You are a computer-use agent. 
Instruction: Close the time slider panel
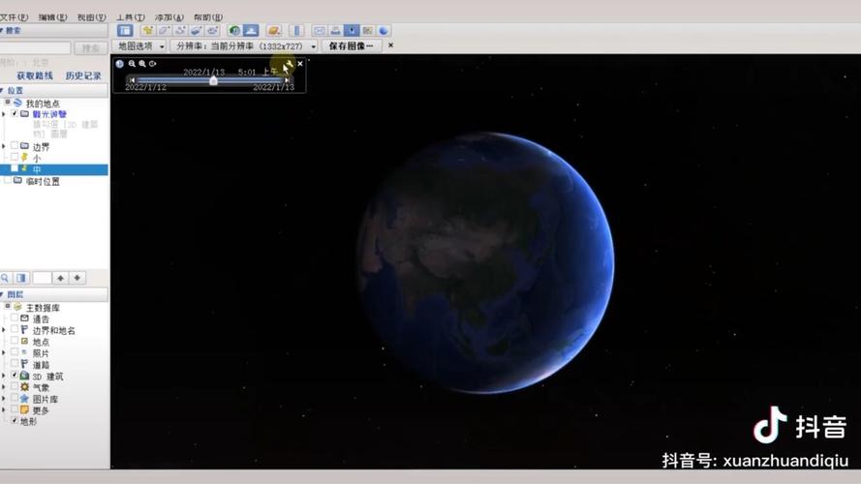(300, 64)
